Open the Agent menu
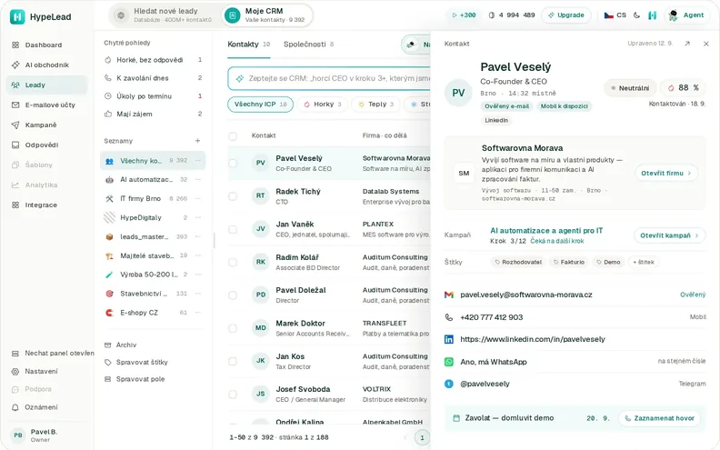The height and width of the screenshot is (450, 720). pyautogui.click(x=687, y=15)
